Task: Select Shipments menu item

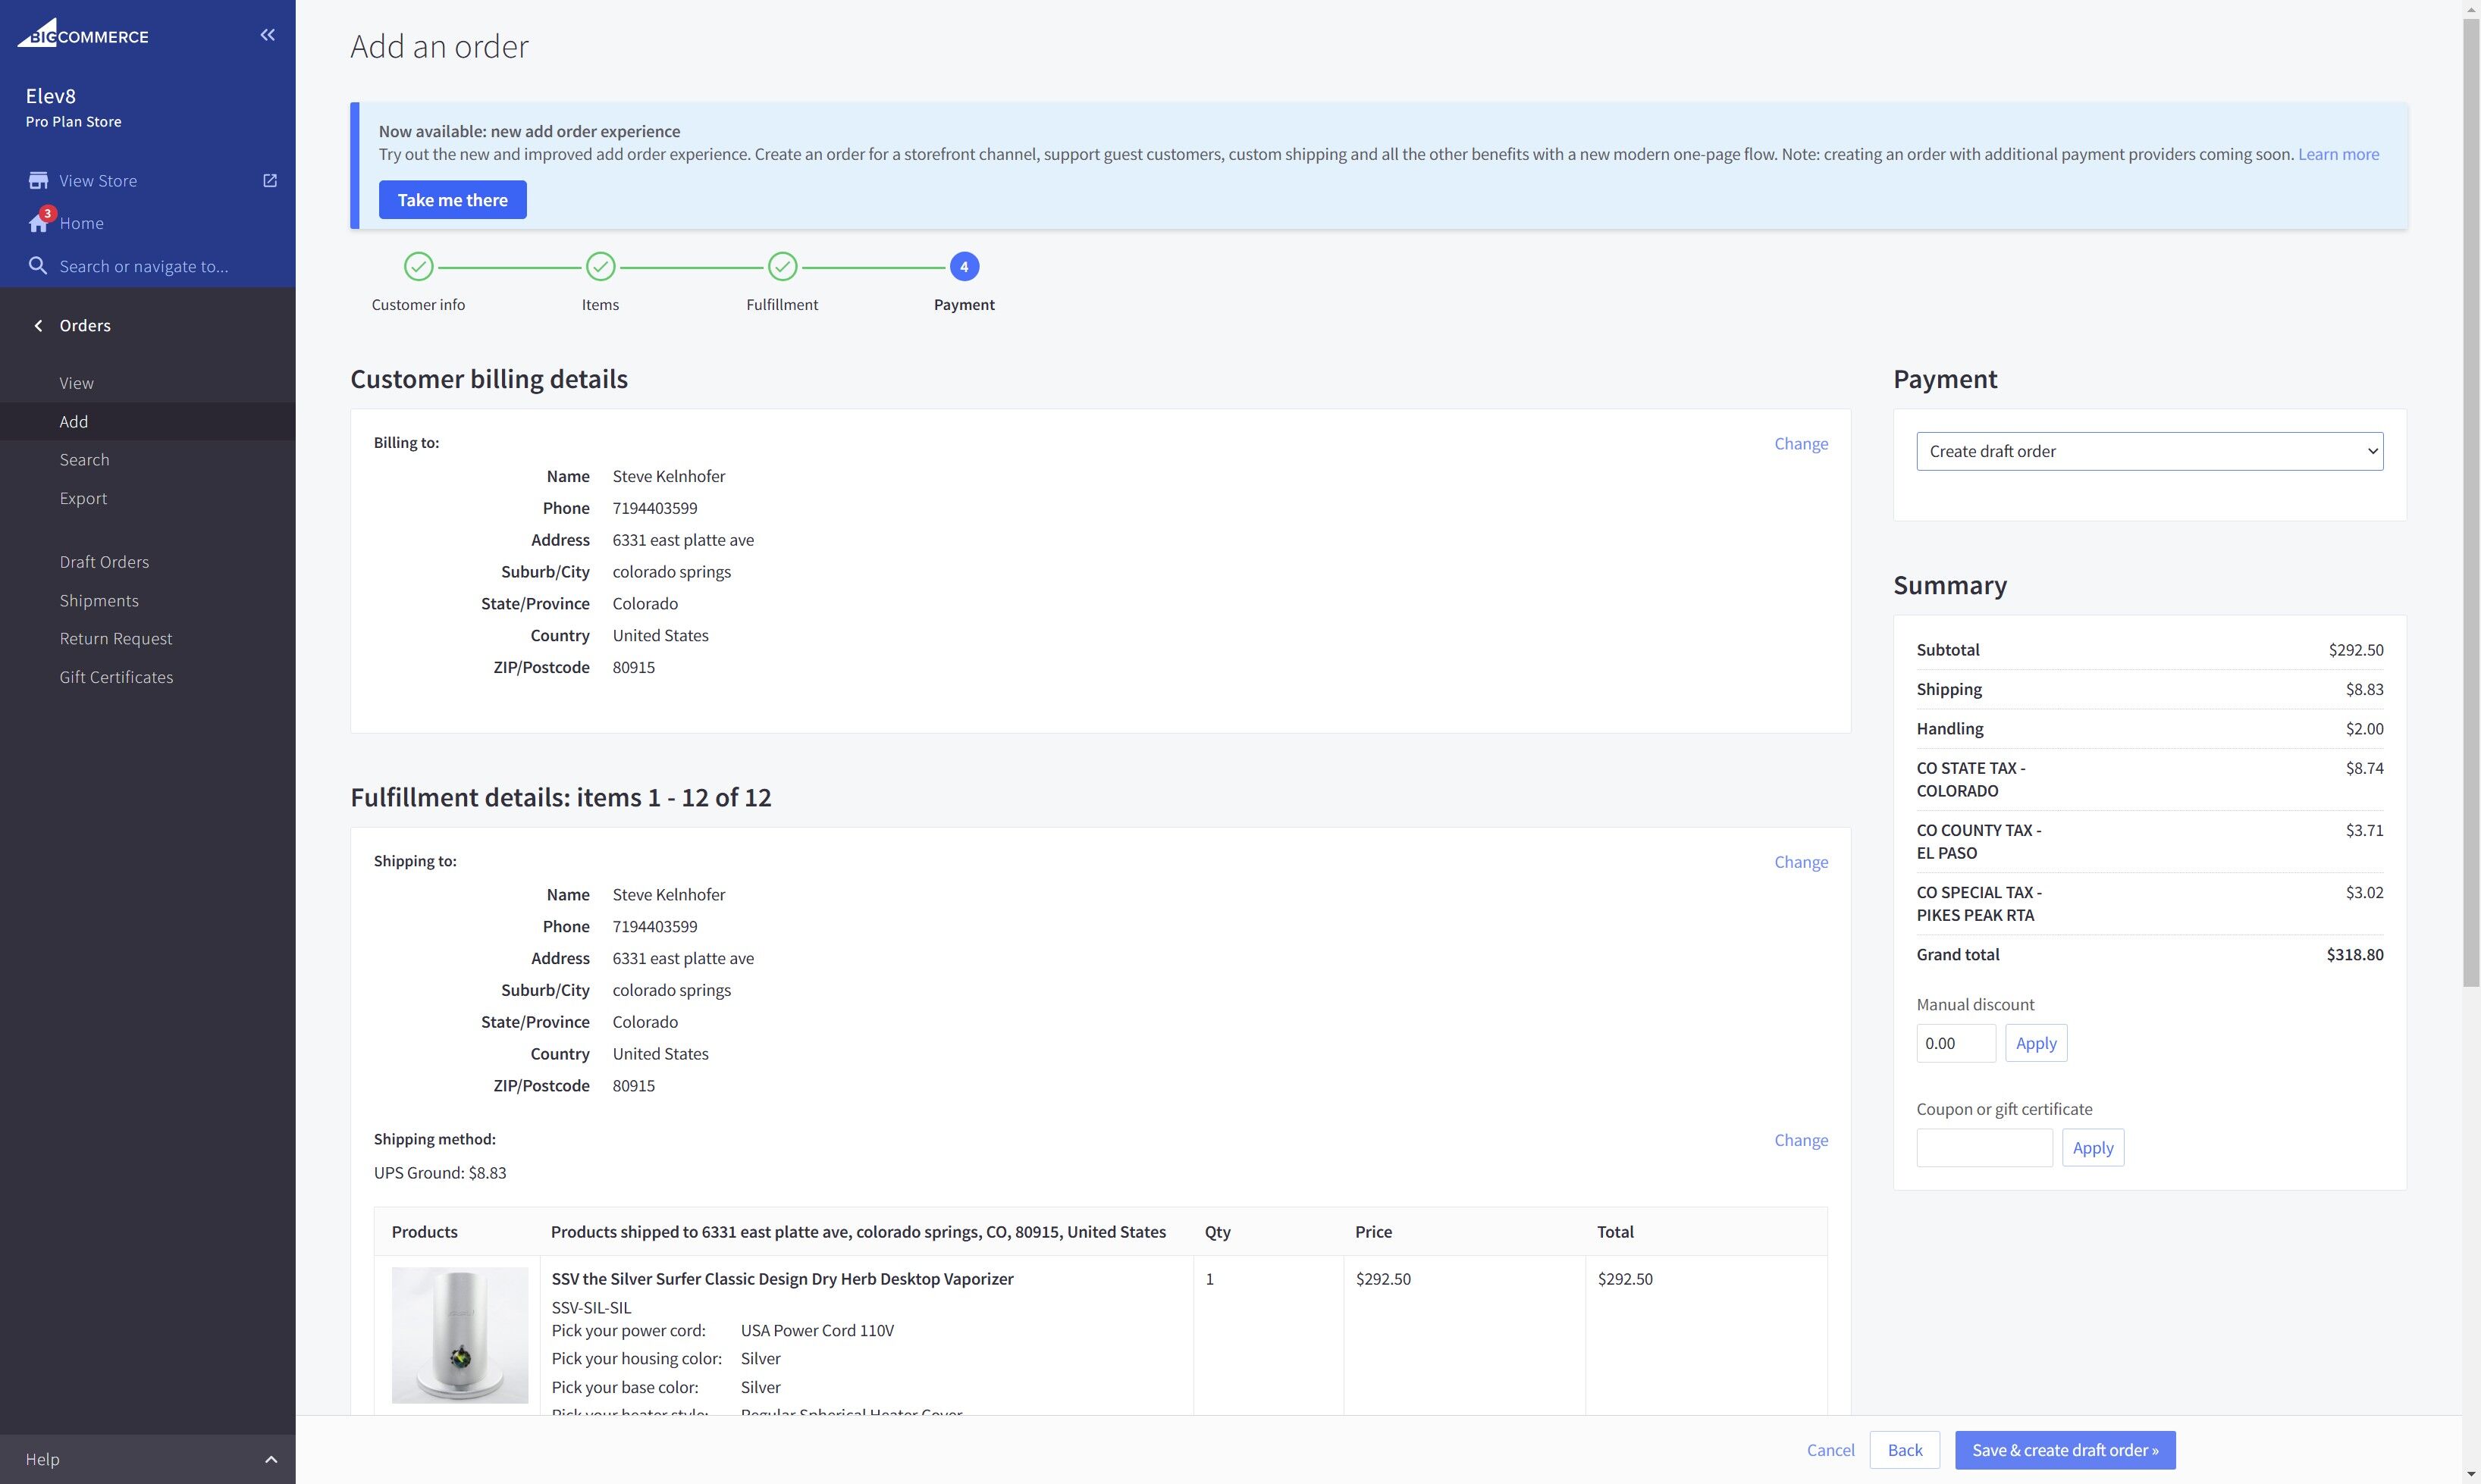Action: click(x=99, y=600)
